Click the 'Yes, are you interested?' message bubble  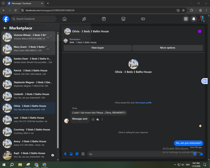[189, 143]
